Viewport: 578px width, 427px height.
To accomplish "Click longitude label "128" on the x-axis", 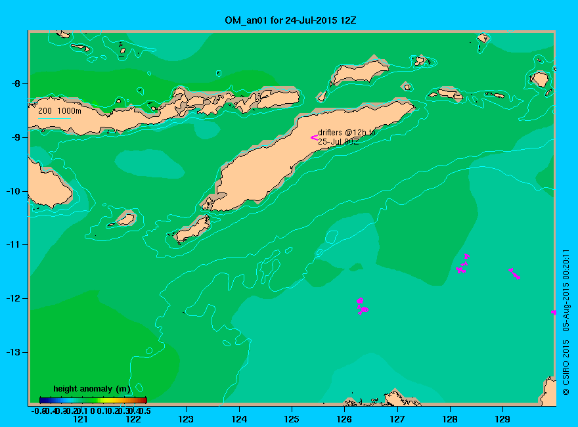I will tap(450, 419).
